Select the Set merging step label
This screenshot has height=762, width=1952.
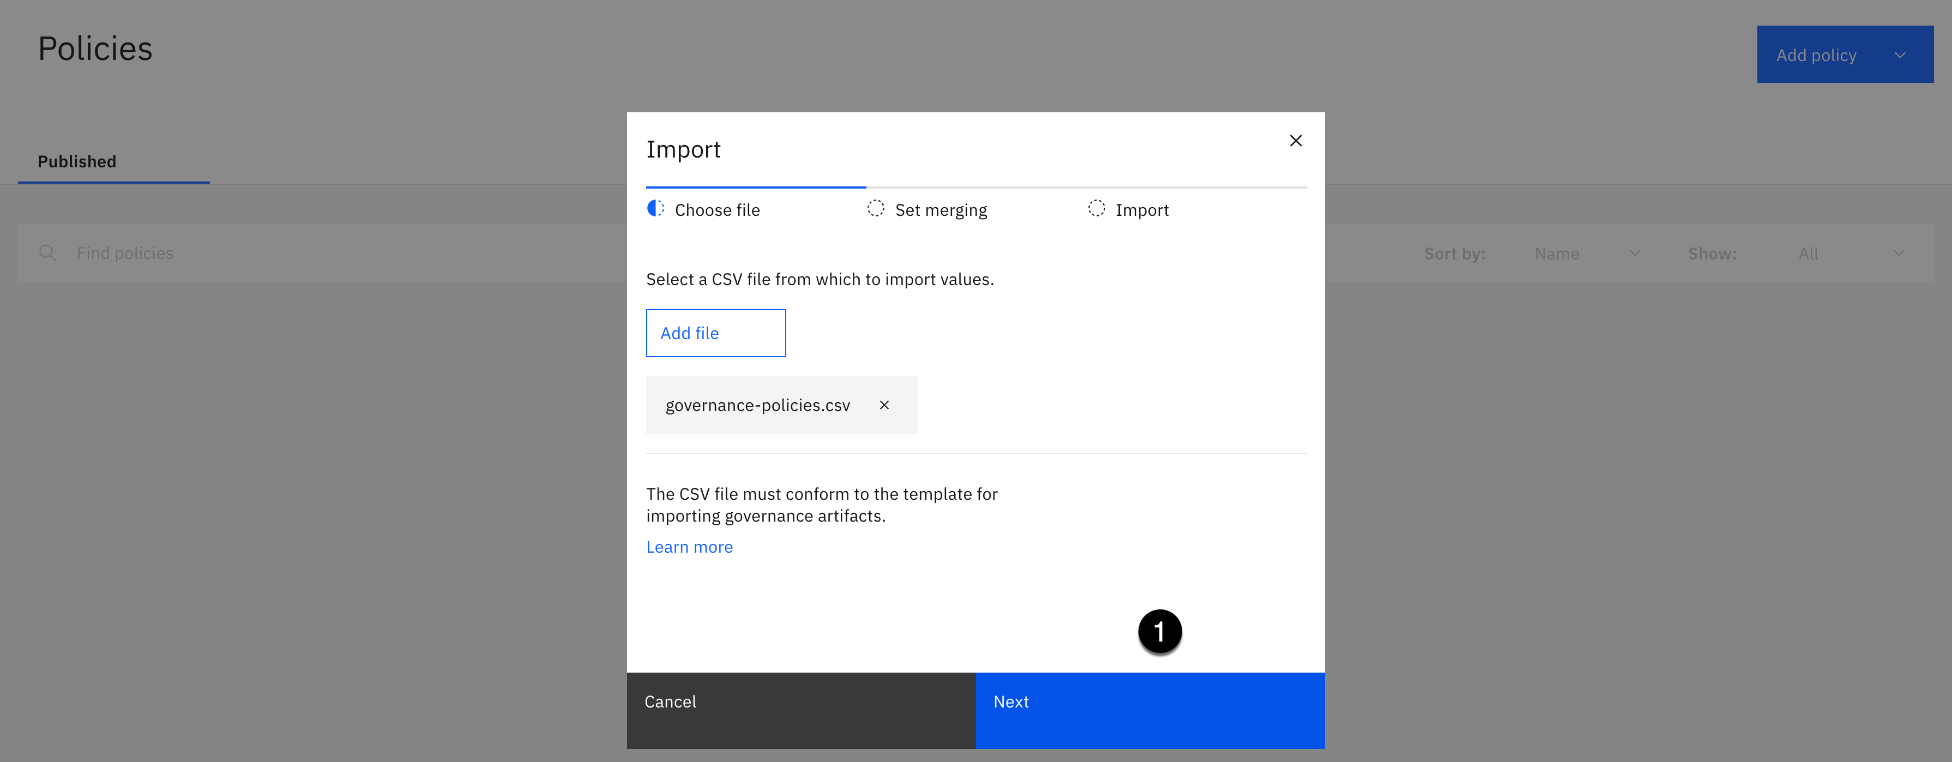941,210
